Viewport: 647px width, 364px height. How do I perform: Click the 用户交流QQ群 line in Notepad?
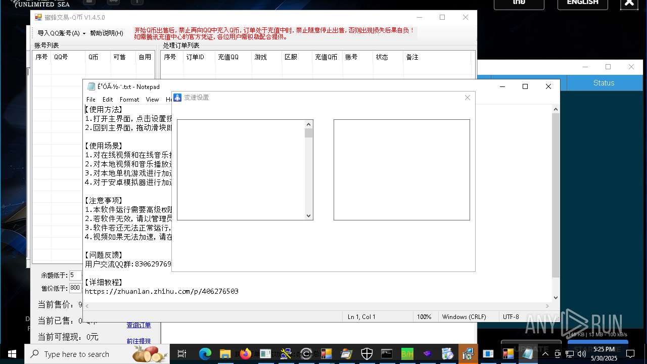[x=128, y=264]
